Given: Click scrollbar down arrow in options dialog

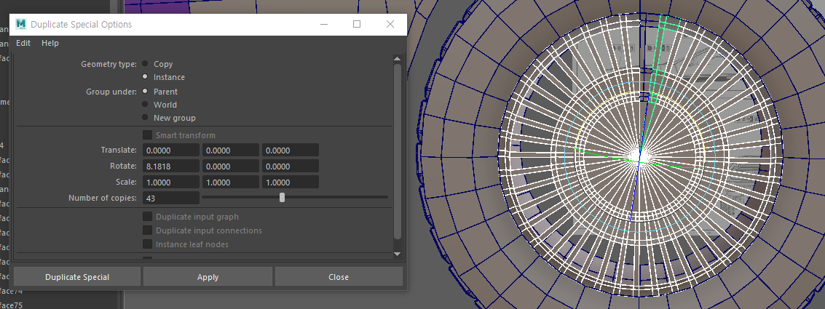Looking at the screenshot, I should 398,254.
